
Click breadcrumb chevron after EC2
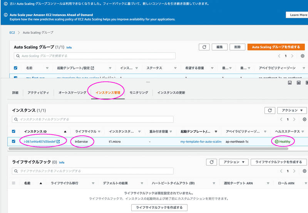[19, 32]
